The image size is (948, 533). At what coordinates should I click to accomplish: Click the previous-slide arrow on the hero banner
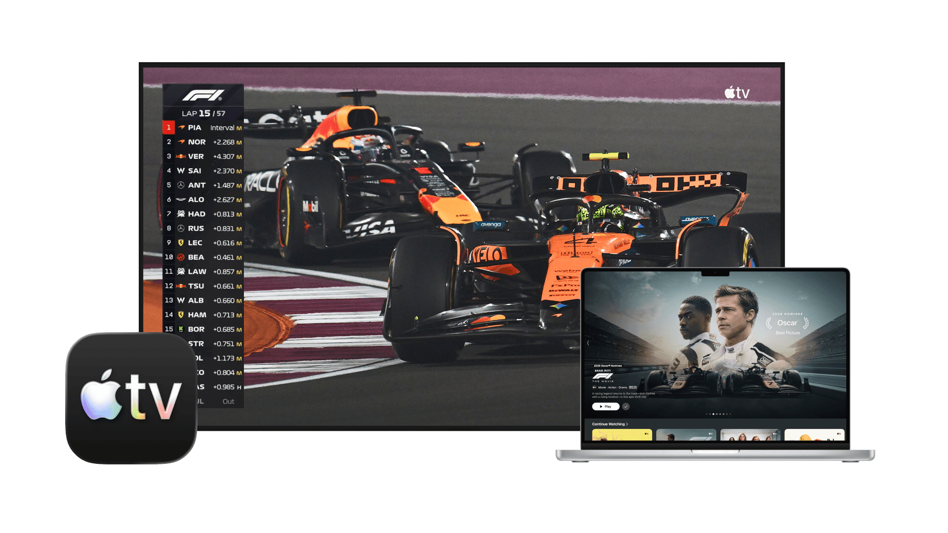tap(588, 343)
